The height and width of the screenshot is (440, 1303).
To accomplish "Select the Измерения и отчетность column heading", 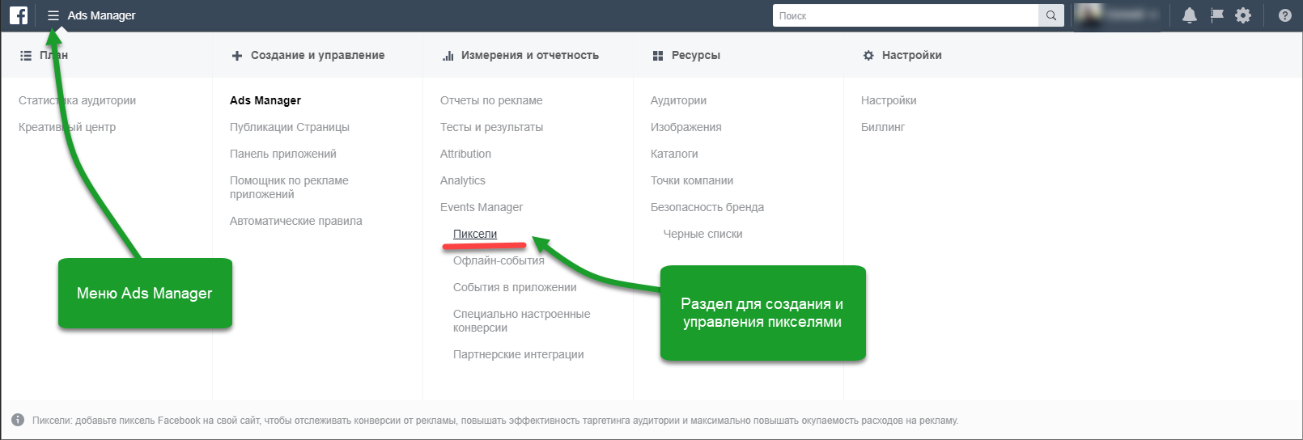I will [x=530, y=56].
